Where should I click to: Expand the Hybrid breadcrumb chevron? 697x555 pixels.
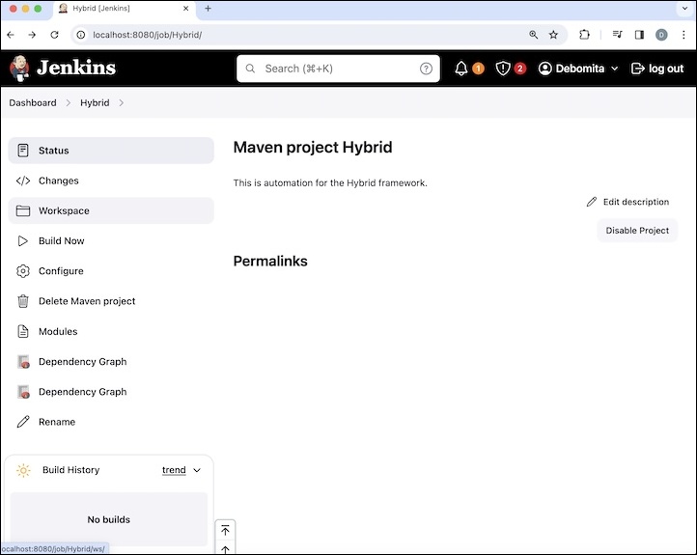click(122, 103)
